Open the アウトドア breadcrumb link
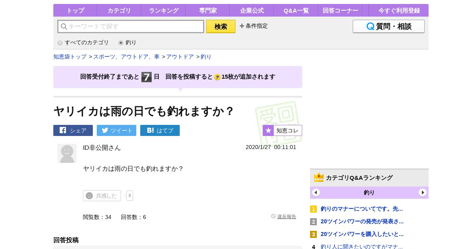The image size is (474, 249). (x=180, y=57)
